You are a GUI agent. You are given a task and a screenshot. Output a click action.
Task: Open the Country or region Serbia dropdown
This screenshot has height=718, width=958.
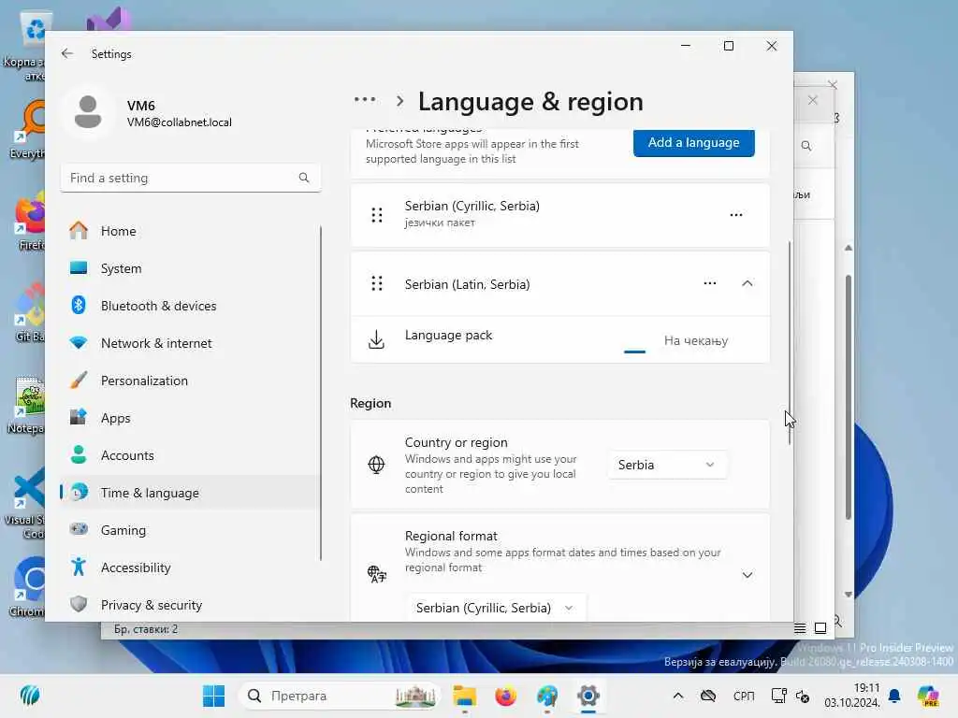(667, 465)
